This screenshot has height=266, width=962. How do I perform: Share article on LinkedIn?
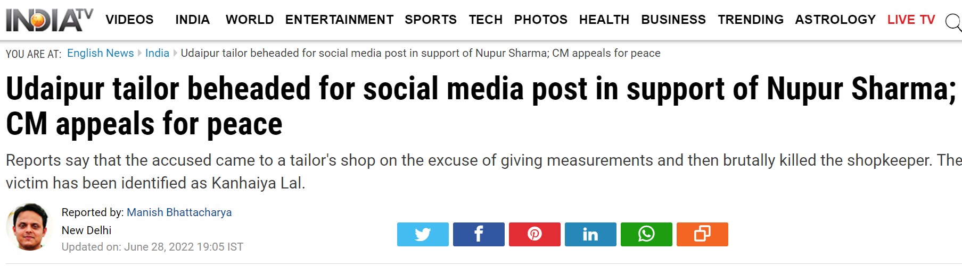pos(590,234)
